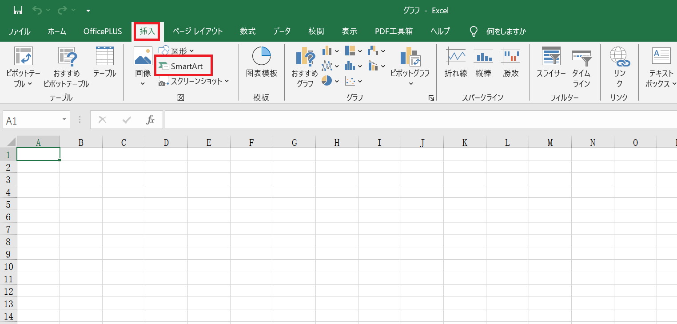The height and width of the screenshot is (324, 677).
Task: Click the enter checkmark beside formula bar
Action: pos(127,120)
